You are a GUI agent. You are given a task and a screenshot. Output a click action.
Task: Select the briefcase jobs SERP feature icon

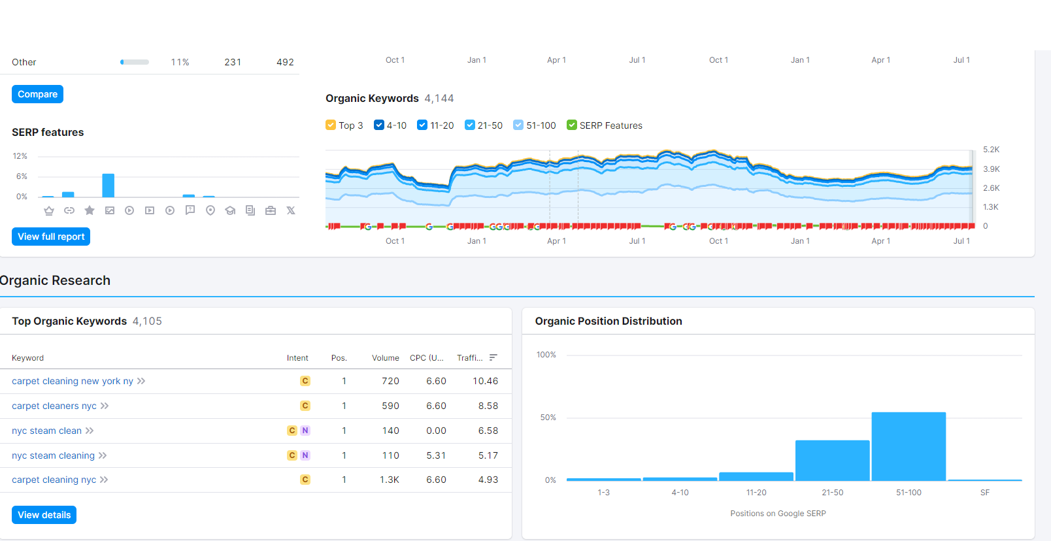tap(271, 210)
